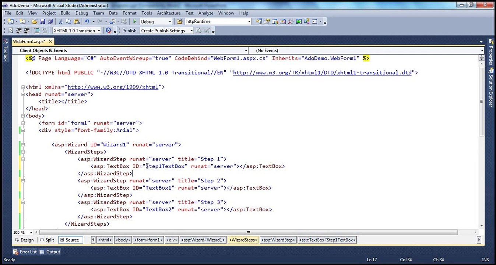The width and height of the screenshot is (496, 265).
Task: Click the Copy icon
Action: point(68,22)
